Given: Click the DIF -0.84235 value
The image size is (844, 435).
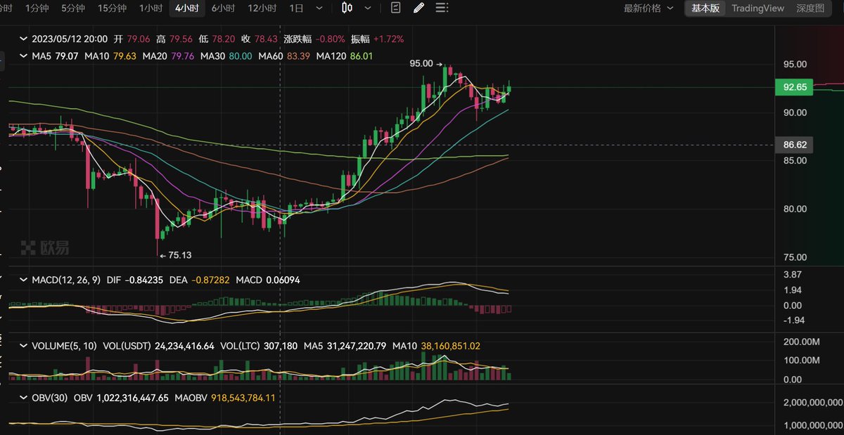Looking at the screenshot, I should [135, 280].
